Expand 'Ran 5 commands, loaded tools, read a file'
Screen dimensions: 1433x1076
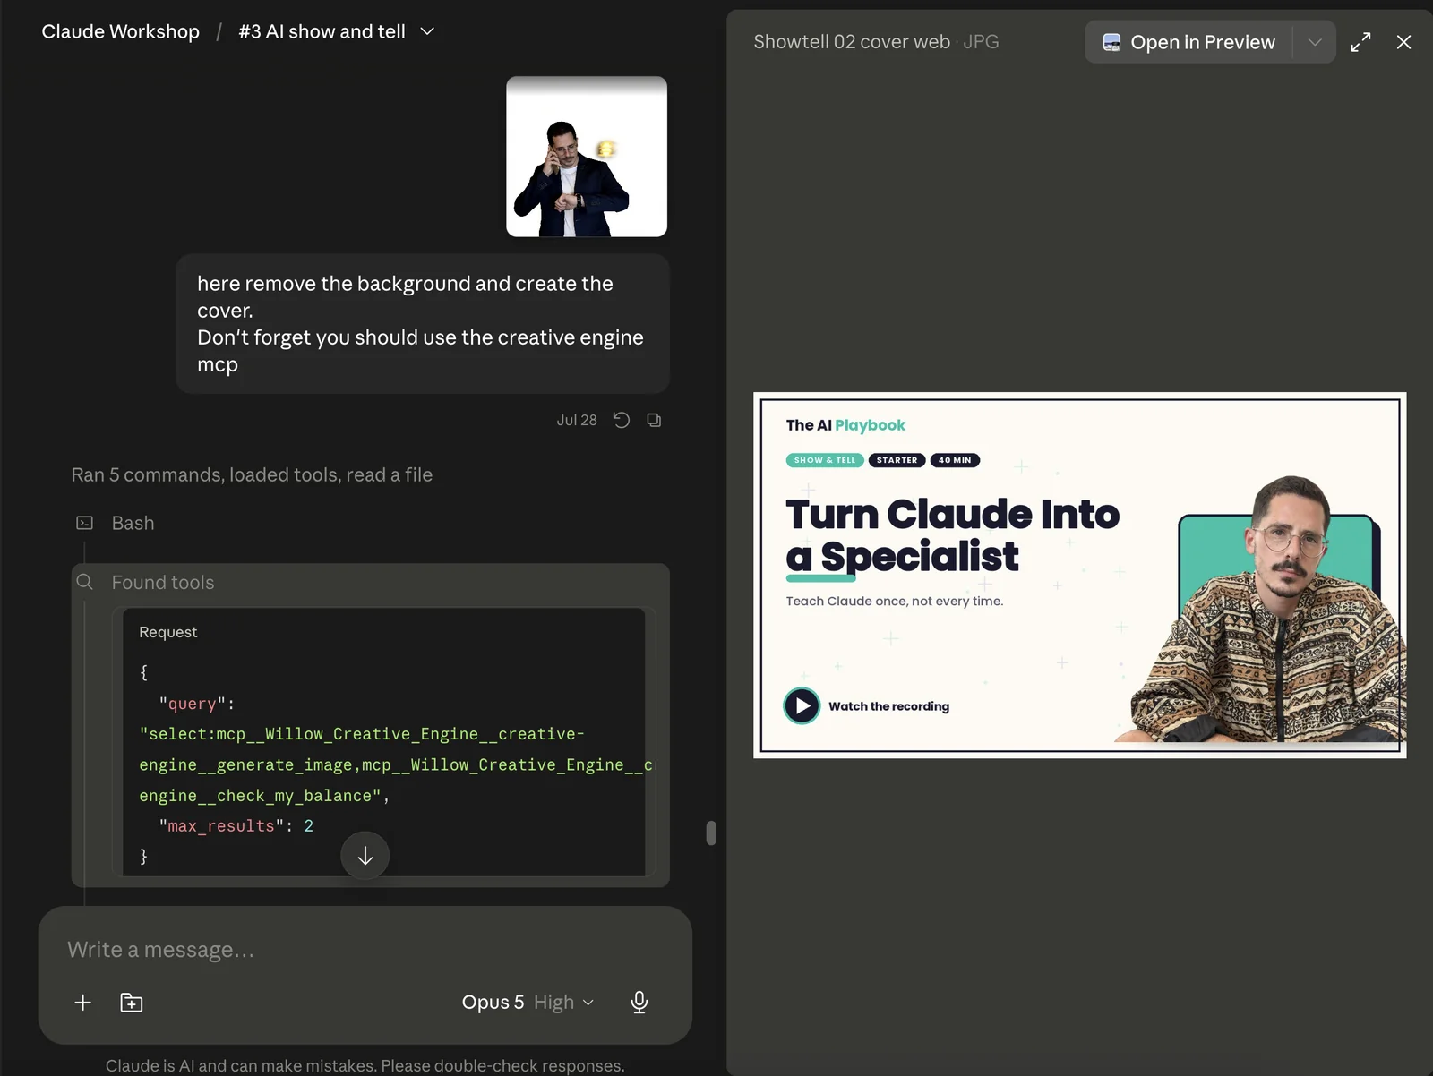coord(252,474)
